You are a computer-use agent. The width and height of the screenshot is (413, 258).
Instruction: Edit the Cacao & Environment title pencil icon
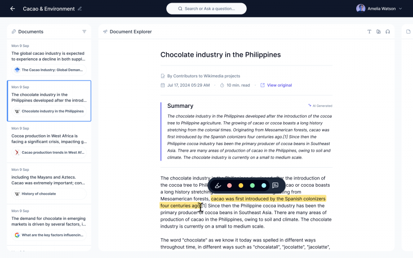pos(80,9)
